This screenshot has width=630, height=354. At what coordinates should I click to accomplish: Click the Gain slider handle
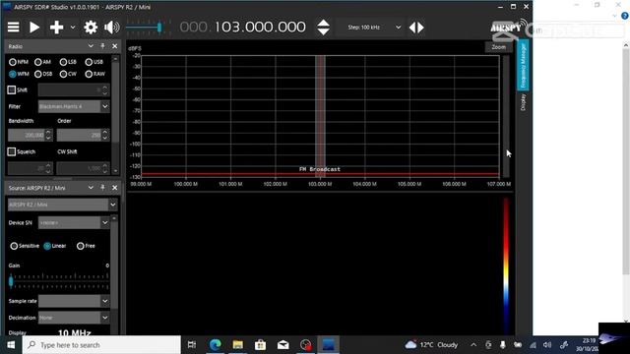tap(11, 281)
